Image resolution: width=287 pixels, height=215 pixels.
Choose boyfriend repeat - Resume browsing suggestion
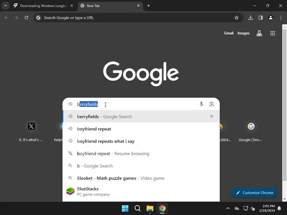pos(141,154)
